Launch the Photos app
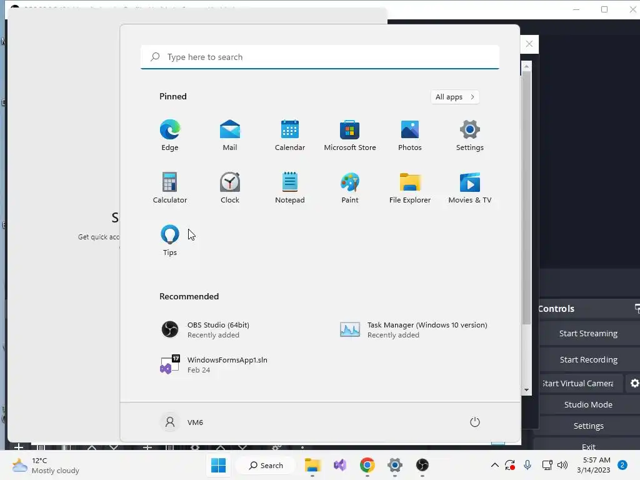The image size is (640, 480). 410,135
